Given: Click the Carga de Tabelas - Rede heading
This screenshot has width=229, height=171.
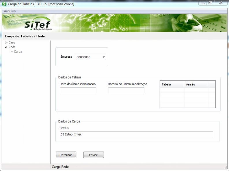Looking at the screenshot, I should (25, 36).
